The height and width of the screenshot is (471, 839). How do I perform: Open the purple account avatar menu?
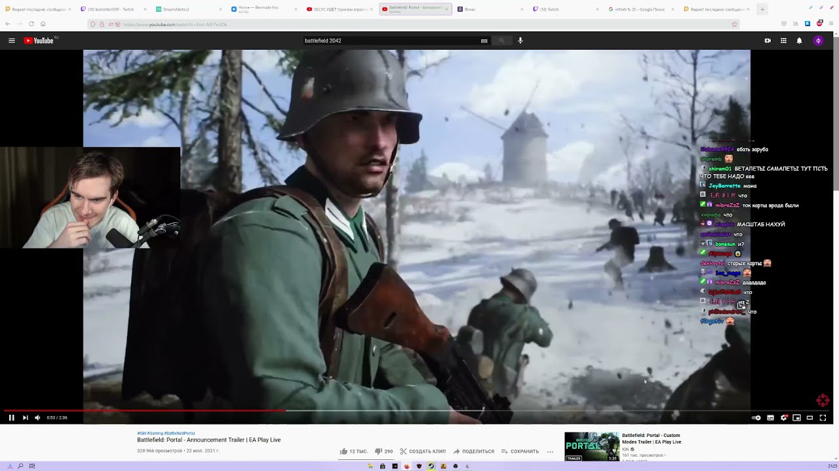coord(818,41)
